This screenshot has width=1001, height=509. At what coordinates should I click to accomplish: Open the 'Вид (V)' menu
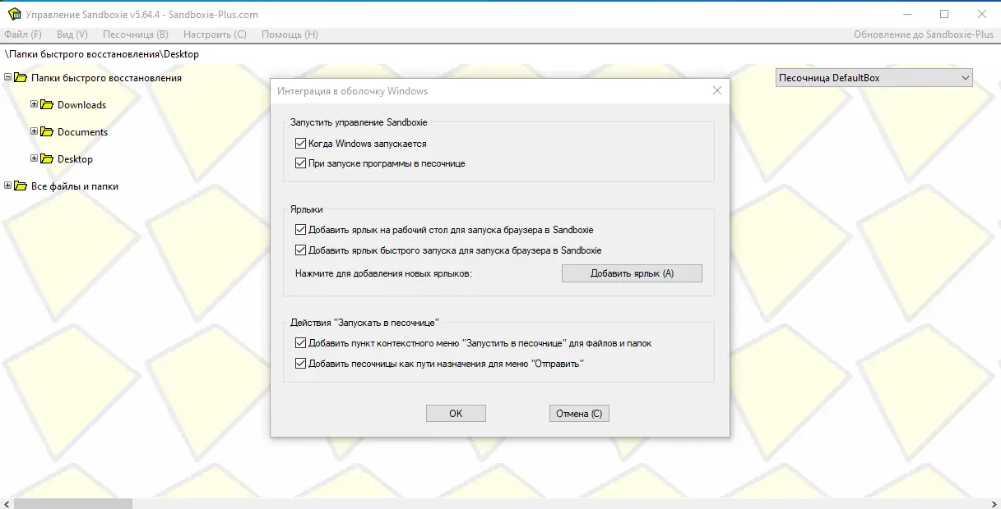pyautogui.click(x=72, y=34)
